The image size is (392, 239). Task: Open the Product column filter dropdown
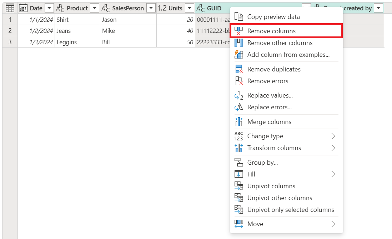[x=94, y=8]
